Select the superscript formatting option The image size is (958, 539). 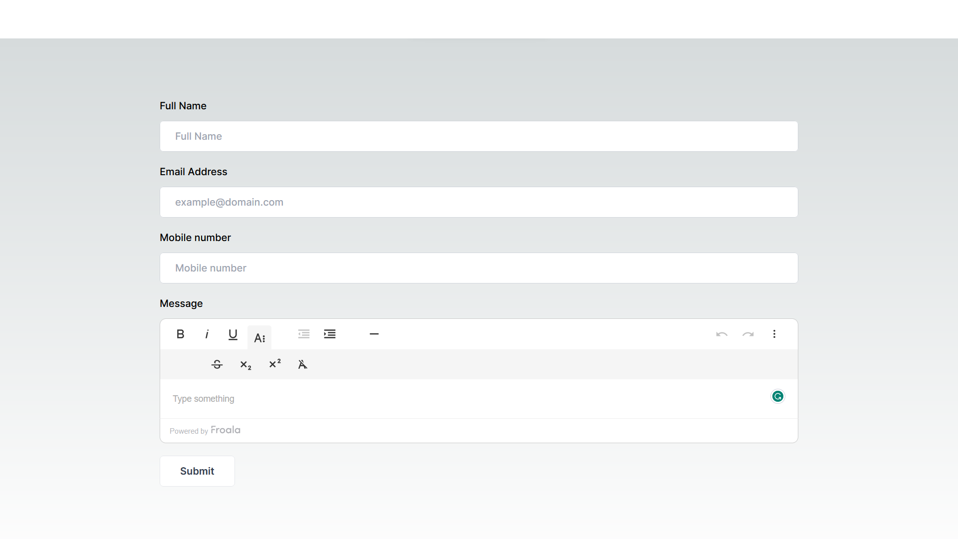click(275, 364)
